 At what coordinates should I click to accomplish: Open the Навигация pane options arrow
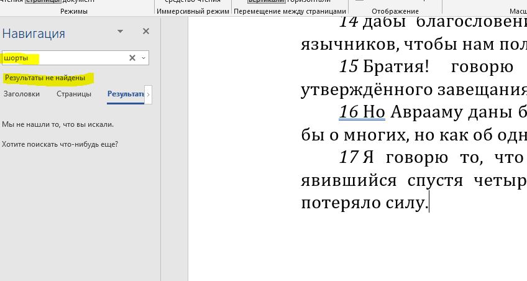click(120, 31)
